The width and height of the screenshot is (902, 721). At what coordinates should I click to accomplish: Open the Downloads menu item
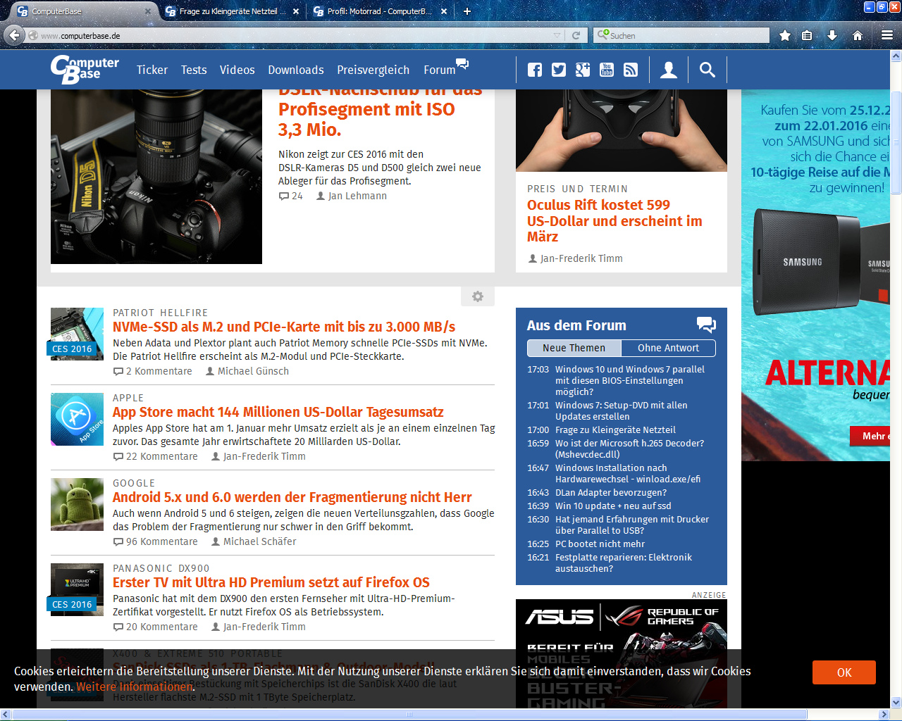[x=296, y=70]
